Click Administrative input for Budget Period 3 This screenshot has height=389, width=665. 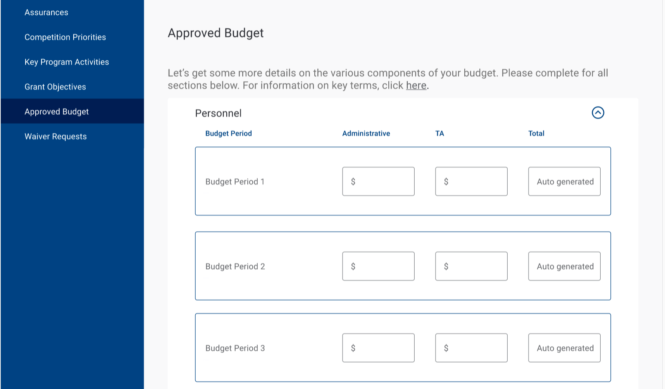[378, 348]
